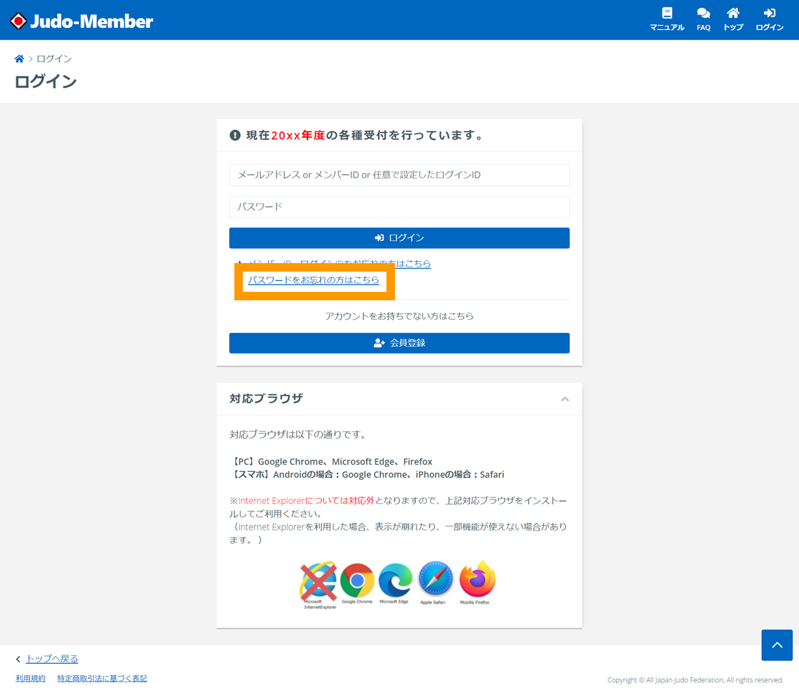Viewport: 799px width, 692px height.
Task: Open the FAQ page via the header icon
Action: 703,18
